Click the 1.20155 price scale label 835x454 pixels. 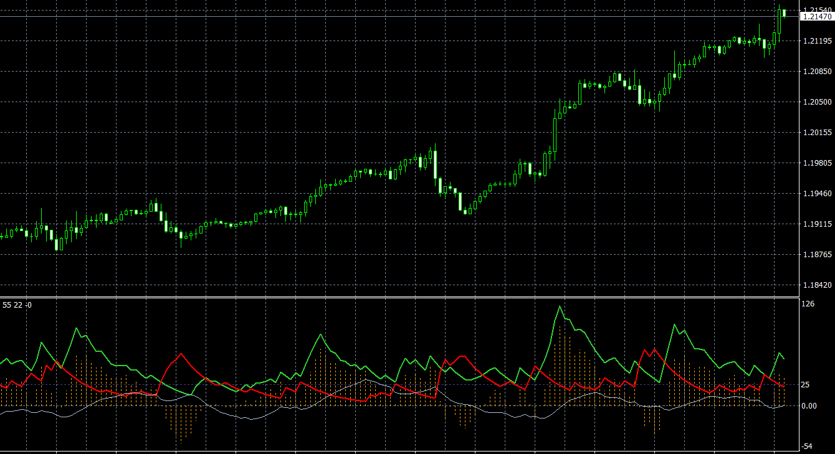point(817,133)
